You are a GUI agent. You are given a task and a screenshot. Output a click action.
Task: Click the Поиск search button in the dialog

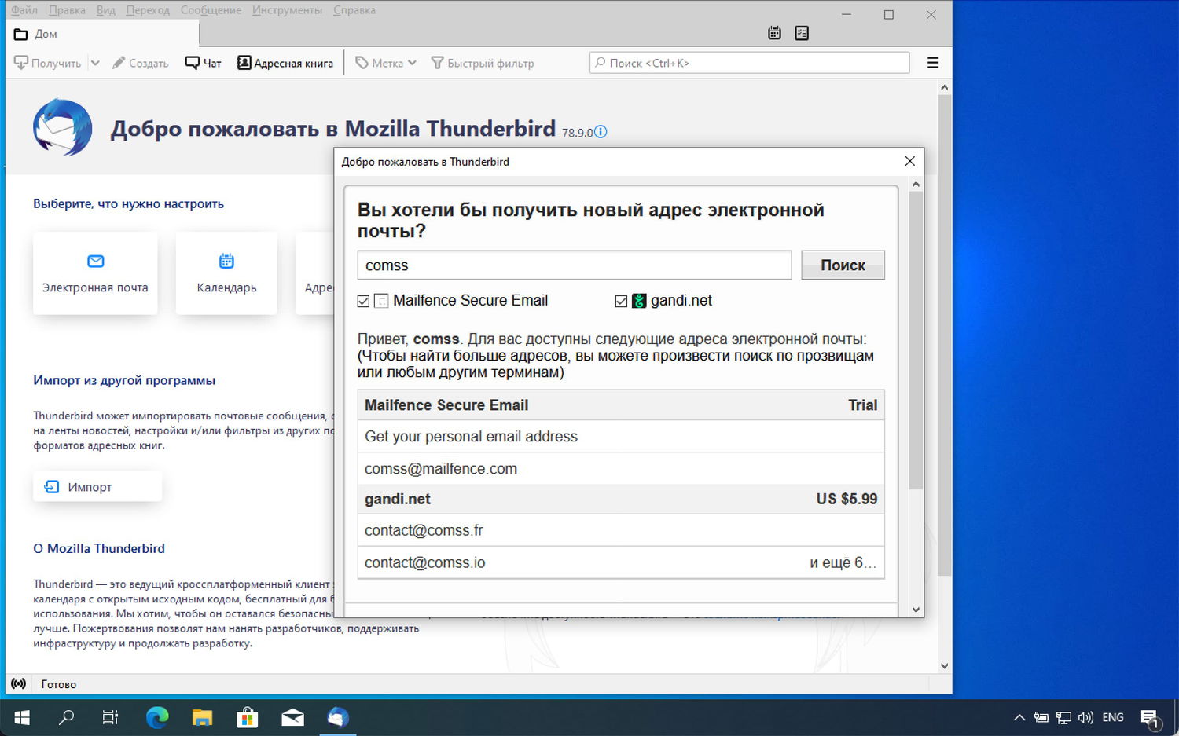pyautogui.click(x=843, y=265)
